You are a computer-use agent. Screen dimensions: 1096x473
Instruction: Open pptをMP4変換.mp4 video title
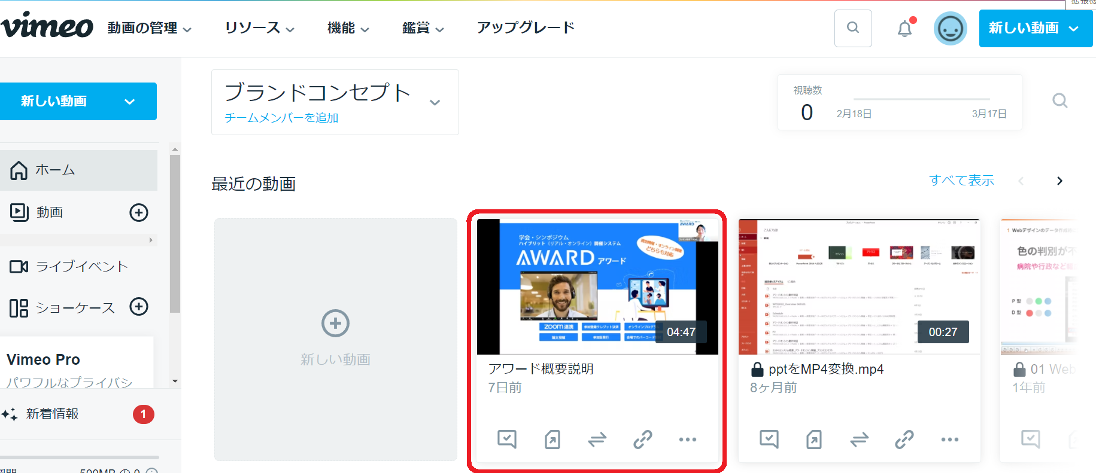[826, 369]
